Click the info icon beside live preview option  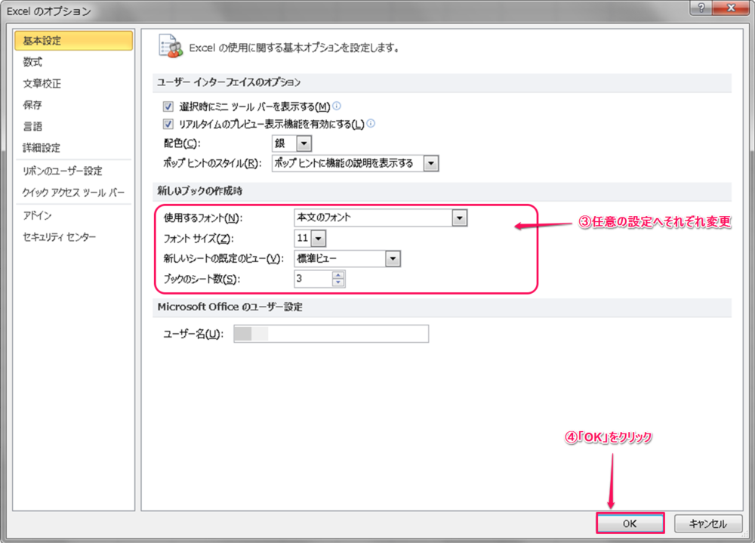pyautogui.click(x=371, y=124)
